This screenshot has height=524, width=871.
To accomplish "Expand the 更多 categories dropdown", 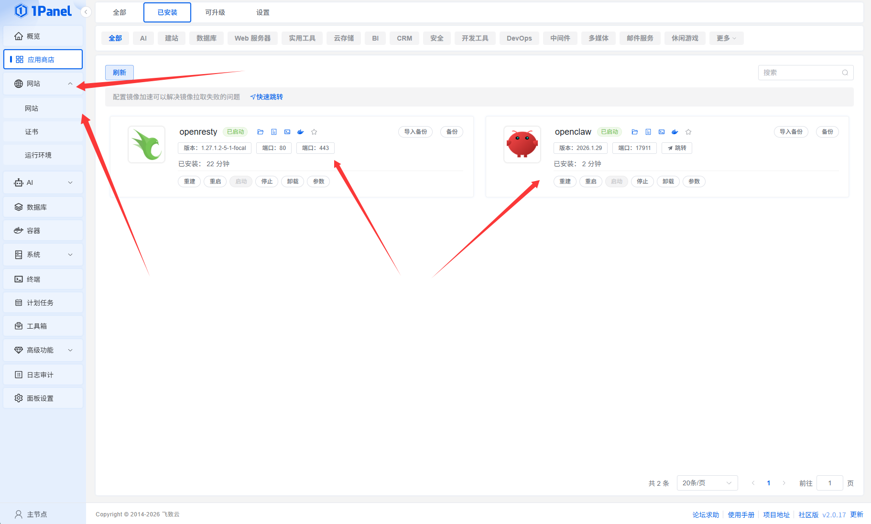I will pyautogui.click(x=726, y=38).
